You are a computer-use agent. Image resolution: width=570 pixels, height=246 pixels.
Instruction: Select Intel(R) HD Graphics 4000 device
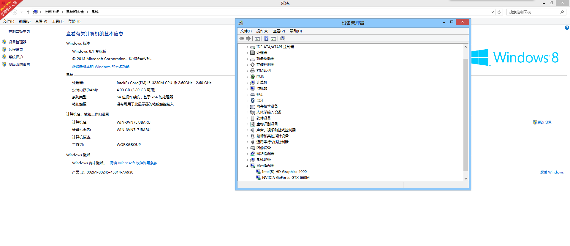(284, 172)
